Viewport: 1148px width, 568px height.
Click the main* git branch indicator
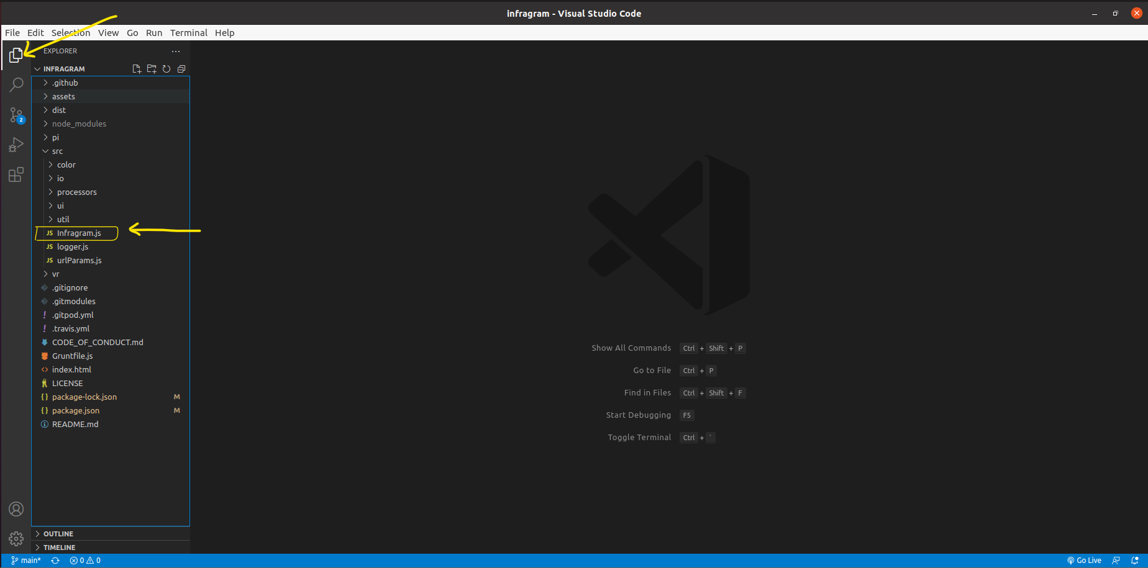click(x=26, y=561)
